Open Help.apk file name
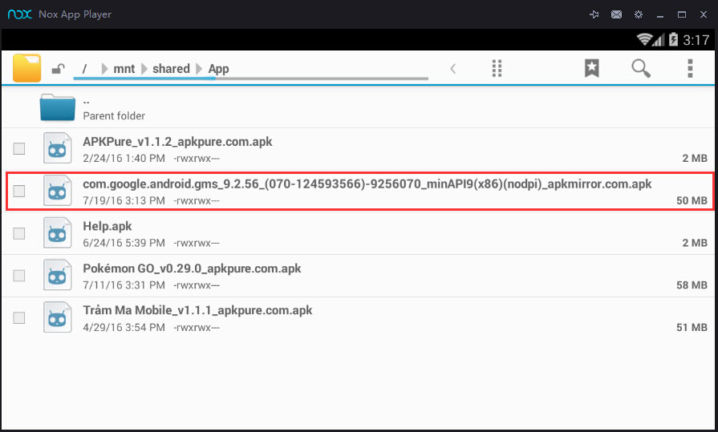Image resolution: width=718 pixels, height=432 pixels. point(107,226)
